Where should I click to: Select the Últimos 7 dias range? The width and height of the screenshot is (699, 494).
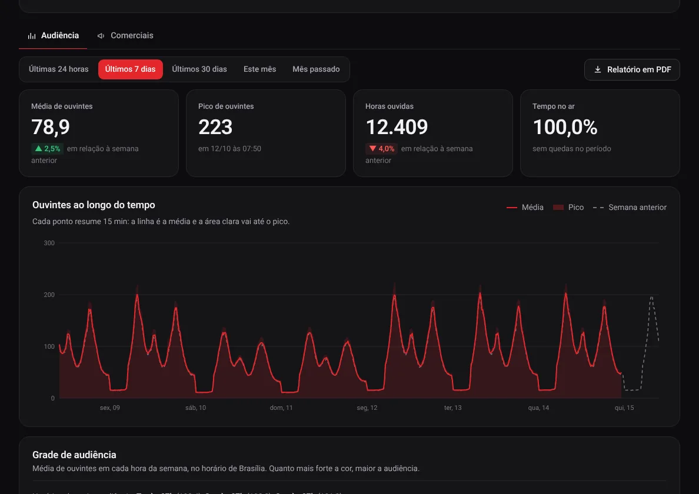[130, 69]
